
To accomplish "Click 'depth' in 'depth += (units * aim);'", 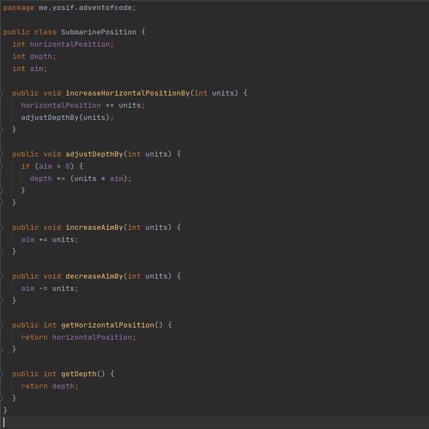I will (41, 179).
